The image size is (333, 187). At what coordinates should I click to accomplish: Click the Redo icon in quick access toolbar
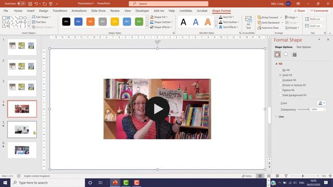tap(44, 4)
